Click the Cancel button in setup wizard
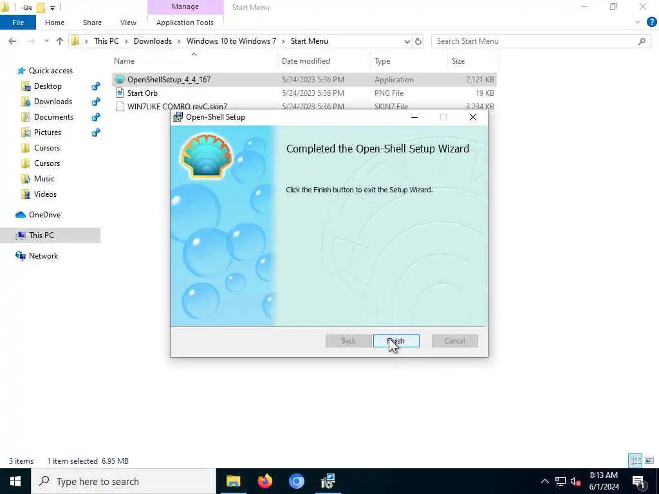Image resolution: width=659 pixels, height=494 pixels. tap(454, 341)
